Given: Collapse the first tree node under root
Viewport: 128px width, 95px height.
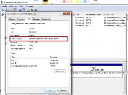Looking at the screenshot, I should [3, 18].
